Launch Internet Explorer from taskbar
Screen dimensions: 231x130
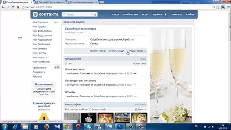(x=15, y=127)
